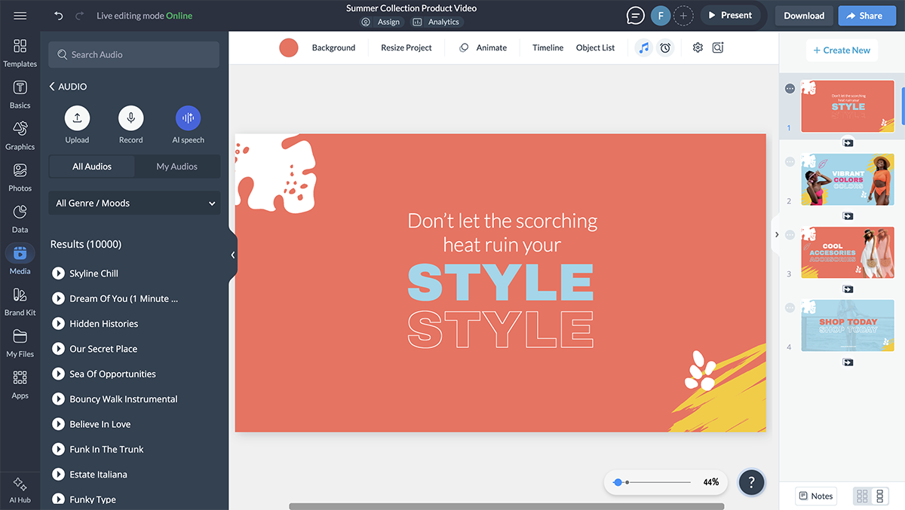Open slide 4 options menu
The image size is (905, 510).
[790, 308]
